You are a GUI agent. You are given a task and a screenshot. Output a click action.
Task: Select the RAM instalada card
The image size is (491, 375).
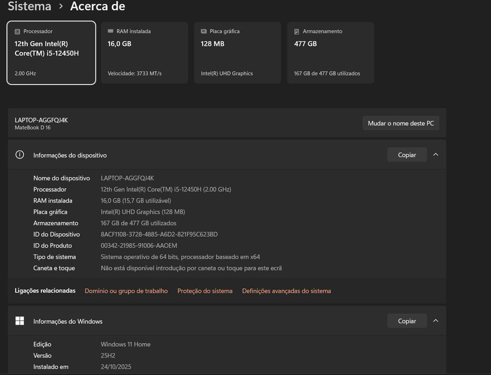(x=144, y=52)
